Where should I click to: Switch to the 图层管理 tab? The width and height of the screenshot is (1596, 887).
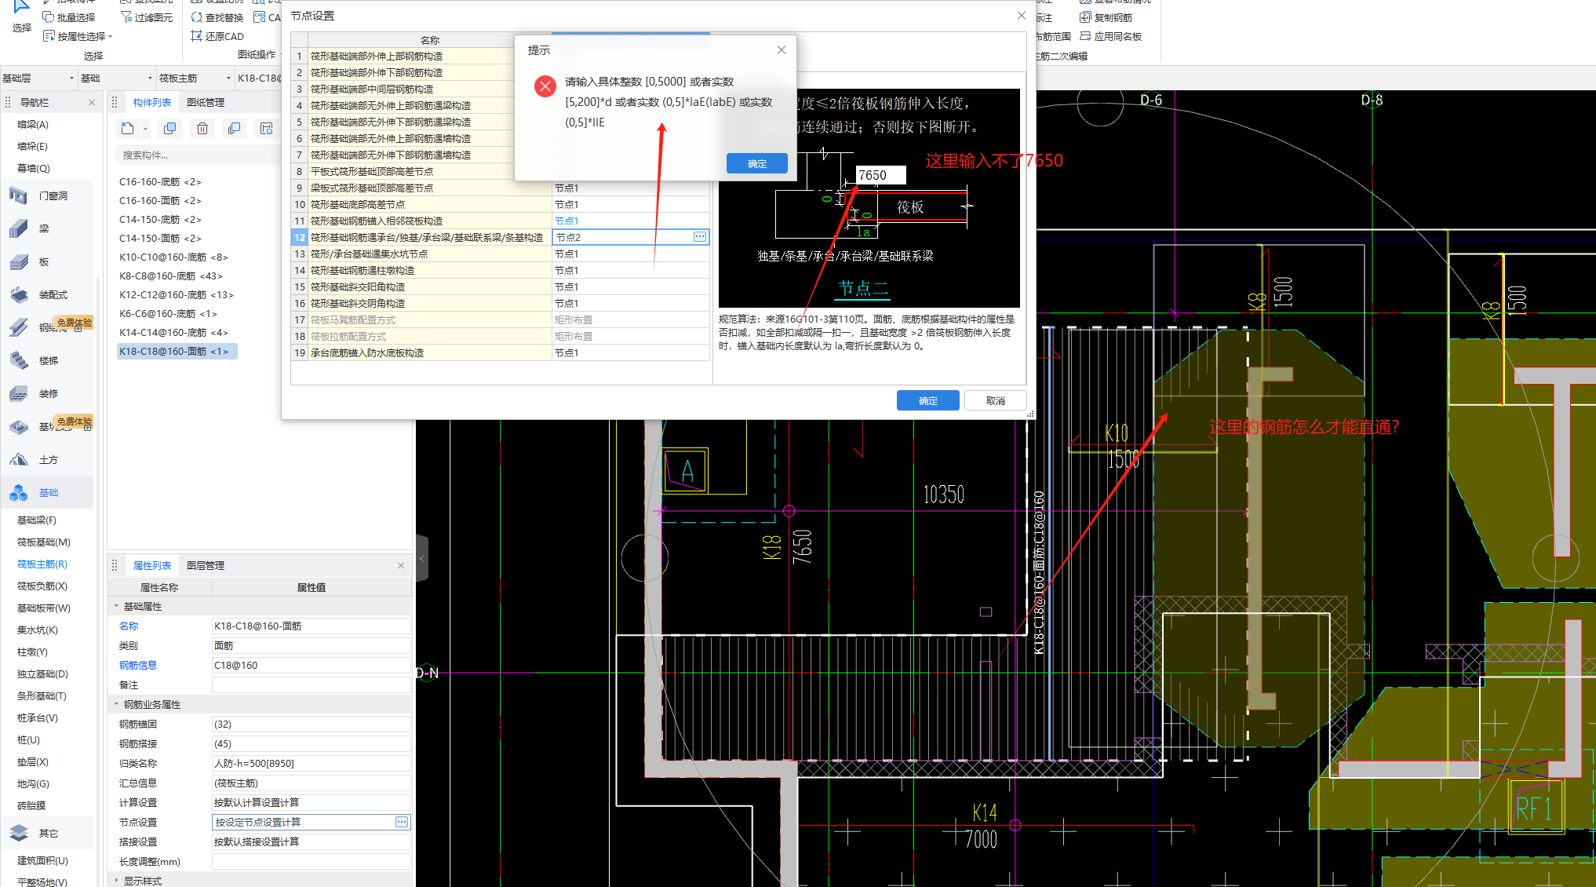click(x=206, y=565)
